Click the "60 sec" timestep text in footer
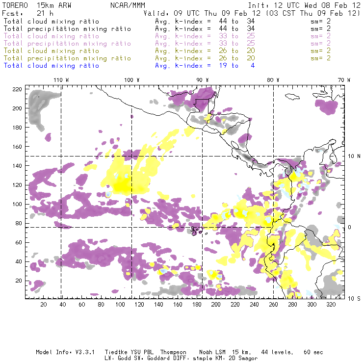 point(313,352)
